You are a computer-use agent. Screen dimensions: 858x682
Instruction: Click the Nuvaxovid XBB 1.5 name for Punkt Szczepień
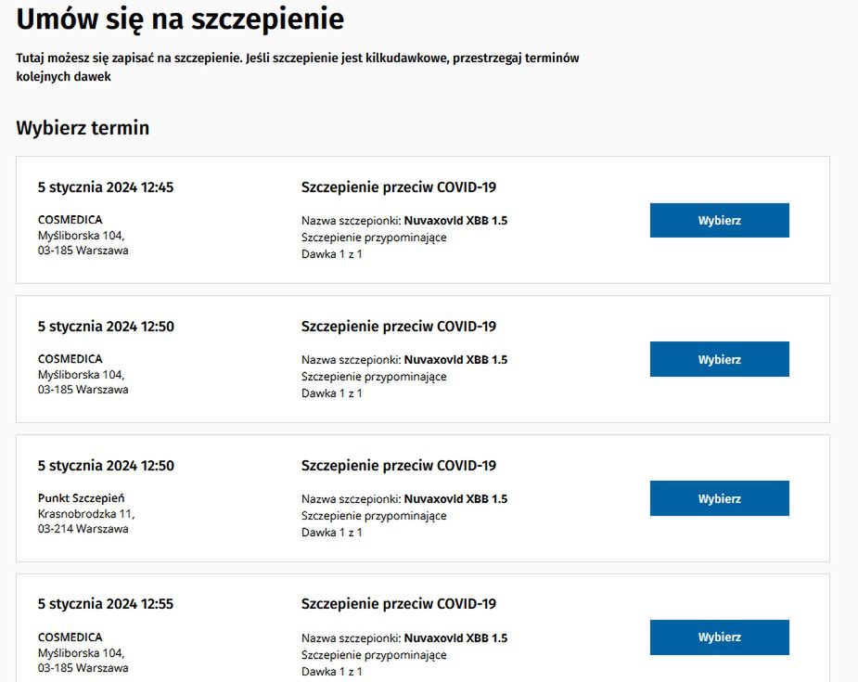tap(455, 499)
